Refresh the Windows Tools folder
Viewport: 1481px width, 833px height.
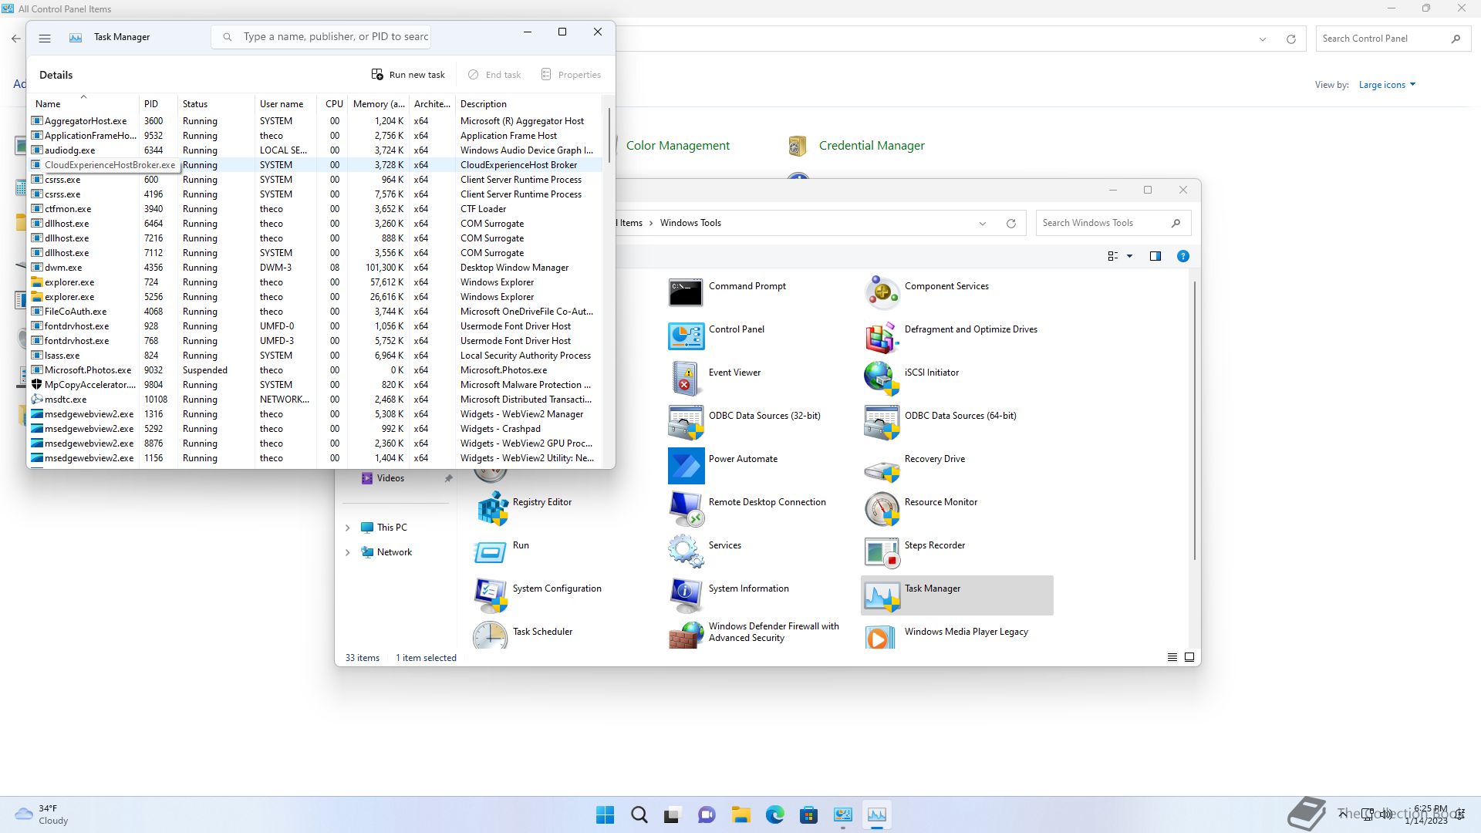pyautogui.click(x=1010, y=224)
